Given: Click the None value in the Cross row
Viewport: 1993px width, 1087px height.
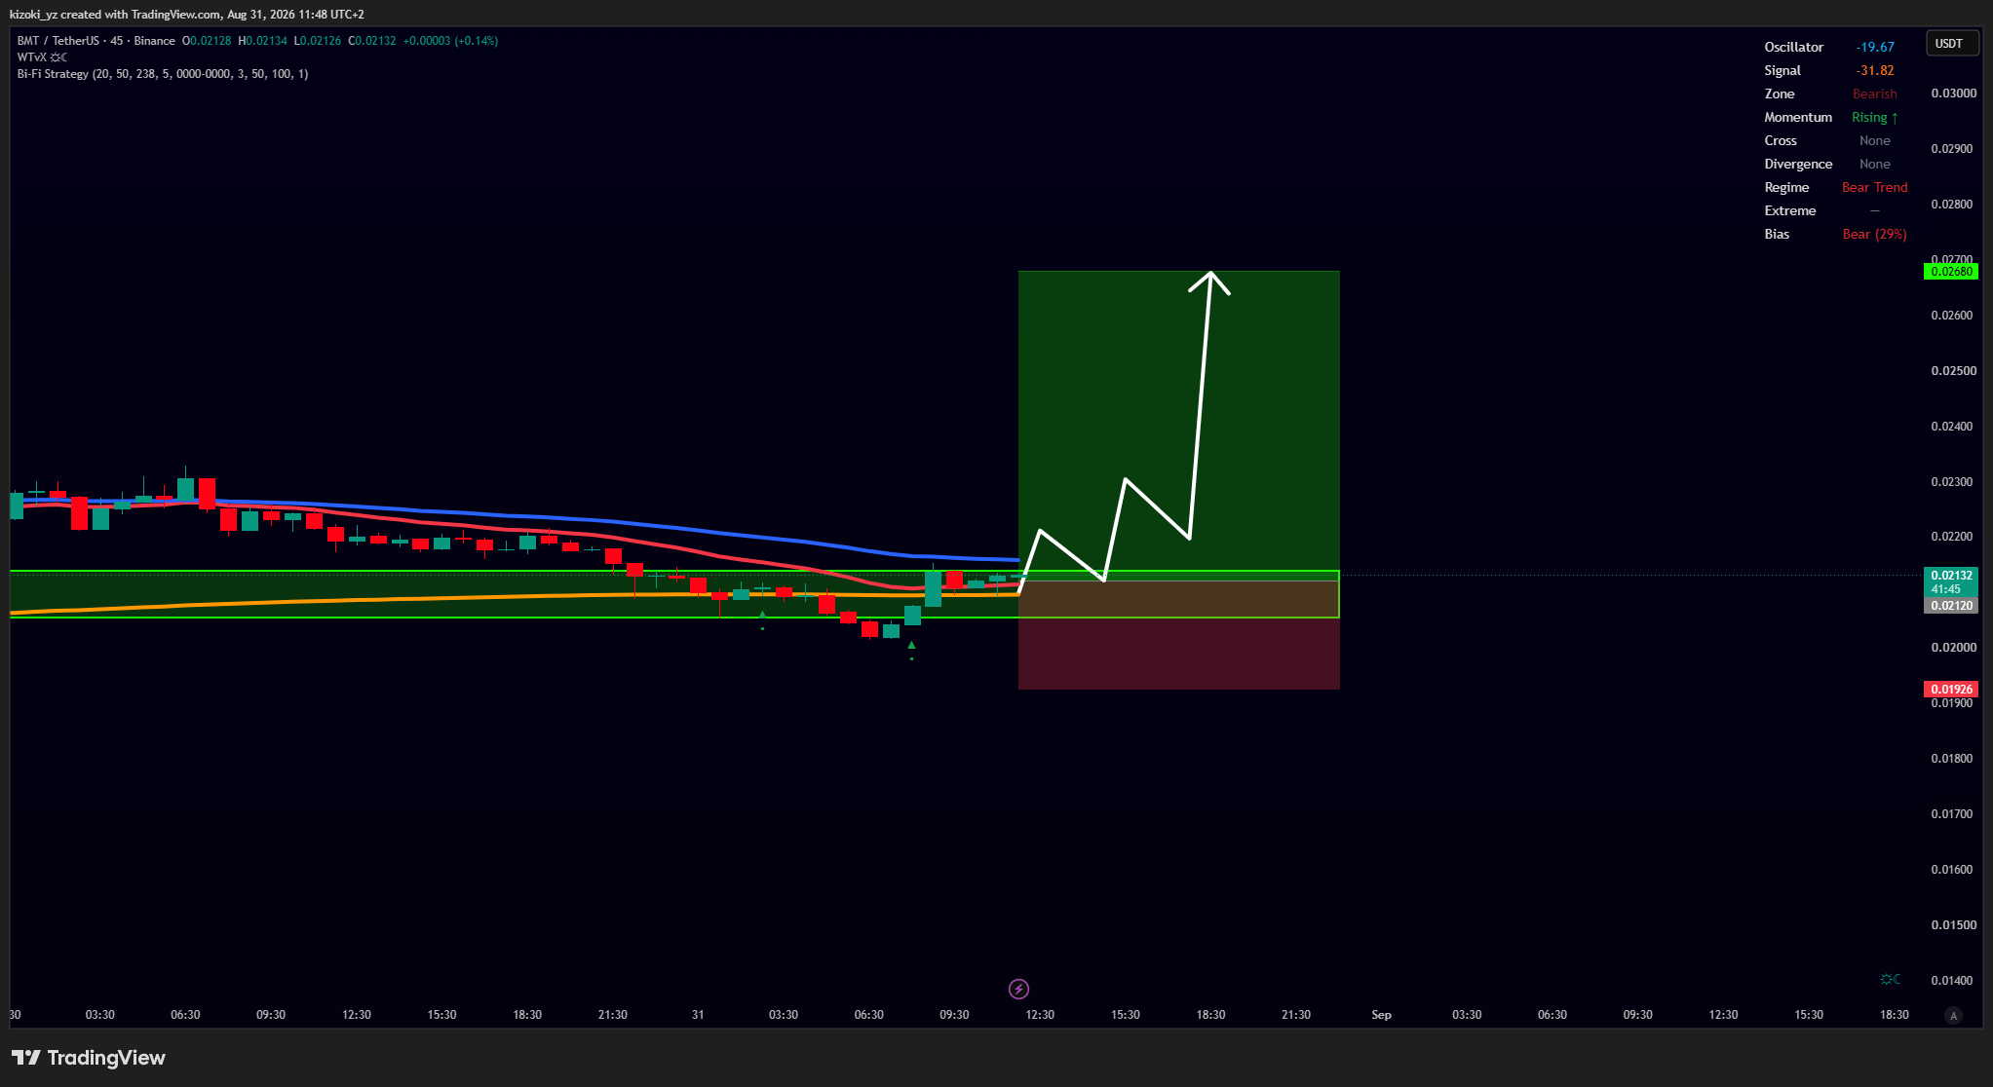Looking at the screenshot, I should [x=1875, y=140].
